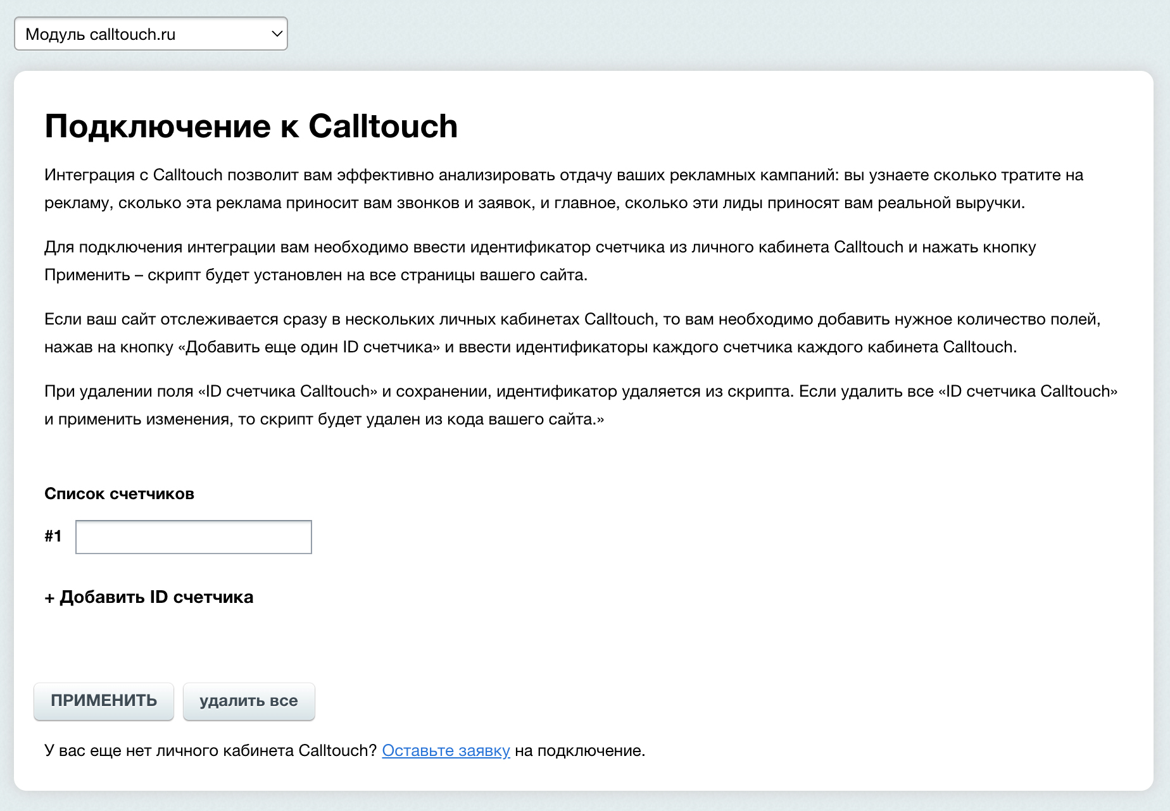The width and height of the screenshot is (1170, 811).
Task: Apply the Calltouch integration settings
Action: 103,701
